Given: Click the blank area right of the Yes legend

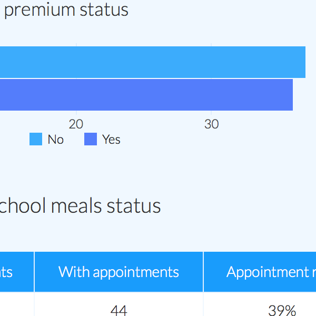Looking at the screenshot, I should click(x=211, y=140).
